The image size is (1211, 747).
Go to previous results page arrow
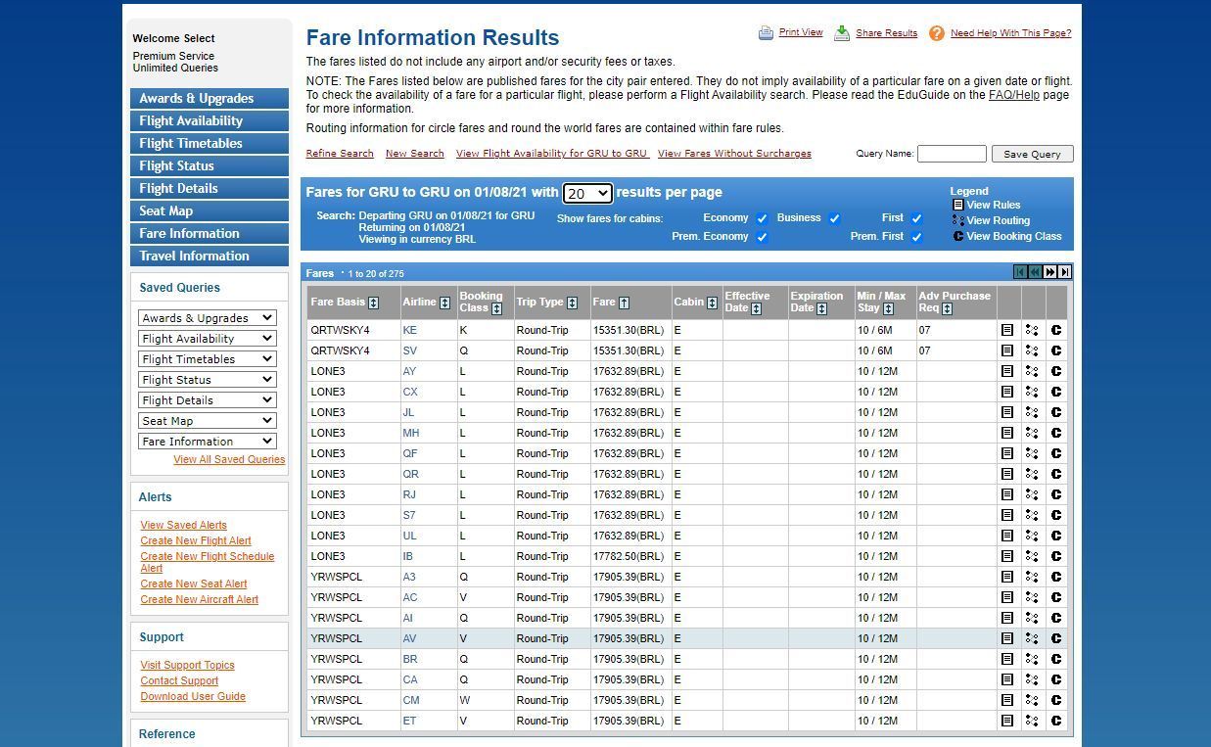pos(1035,272)
